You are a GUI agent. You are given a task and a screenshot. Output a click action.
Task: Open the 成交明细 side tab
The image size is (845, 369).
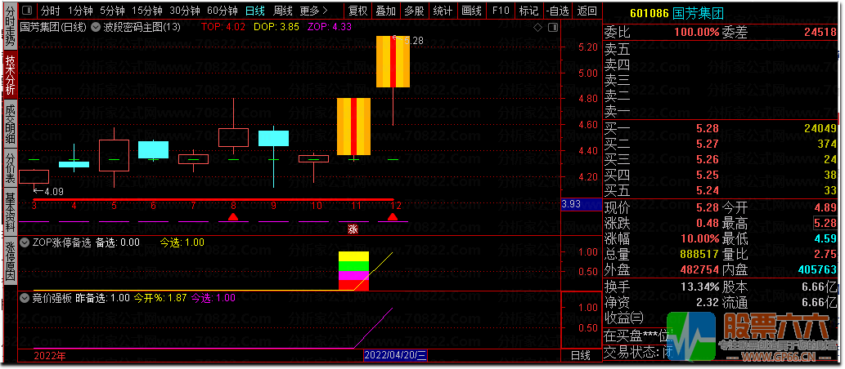pyautogui.click(x=9, y=124)
